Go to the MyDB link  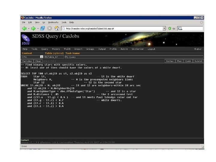click(x=67, y=49)
